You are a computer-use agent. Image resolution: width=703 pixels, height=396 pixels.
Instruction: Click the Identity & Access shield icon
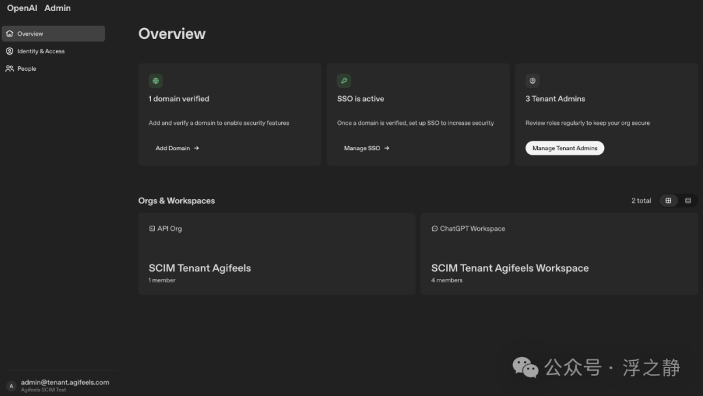[x=9, y=51]
